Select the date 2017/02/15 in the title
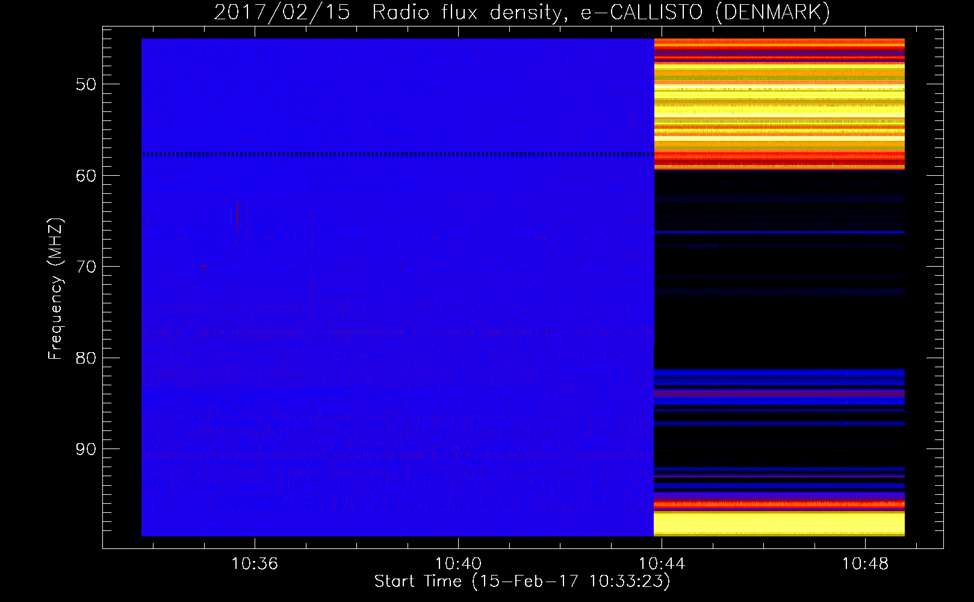Screen dimensions: 974x602 point(282,12)
